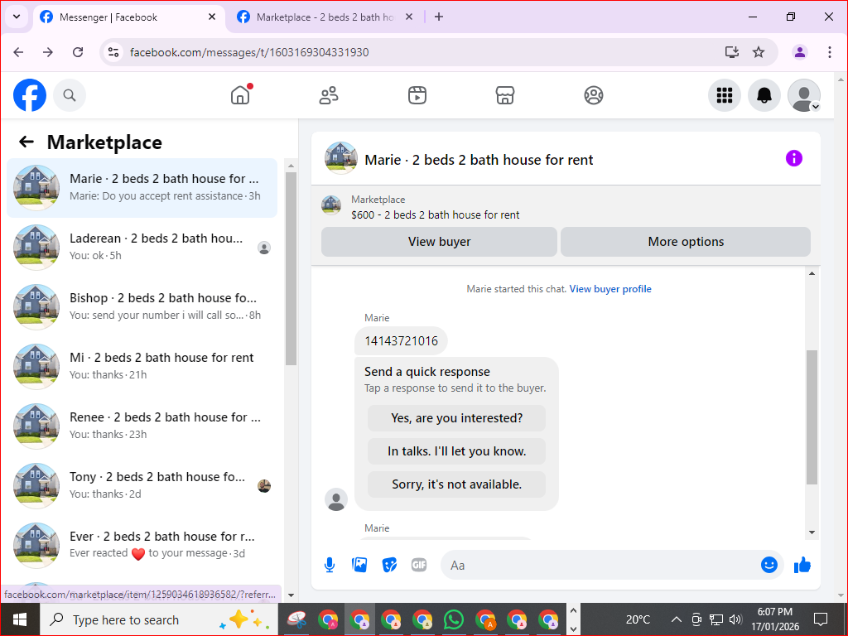Open the Windows Start menu
848x636 pixels.
(20, 619)
